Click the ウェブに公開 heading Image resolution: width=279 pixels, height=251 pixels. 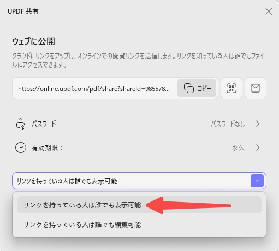[x=33, y=41]
